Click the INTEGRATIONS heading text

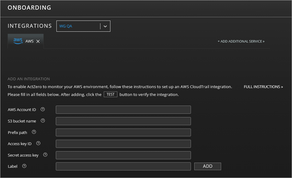point(30,26)
